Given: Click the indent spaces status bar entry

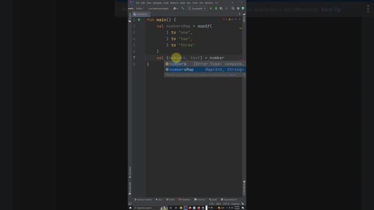Looking at the screenshot, I should click(x=236, y=204).
